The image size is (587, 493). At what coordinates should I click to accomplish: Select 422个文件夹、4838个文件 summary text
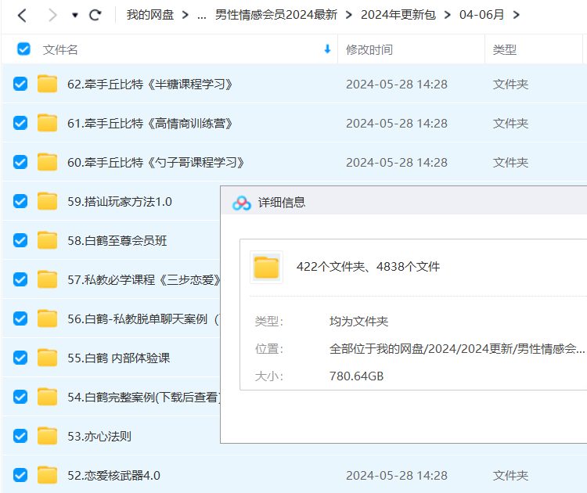click(369, 267)
